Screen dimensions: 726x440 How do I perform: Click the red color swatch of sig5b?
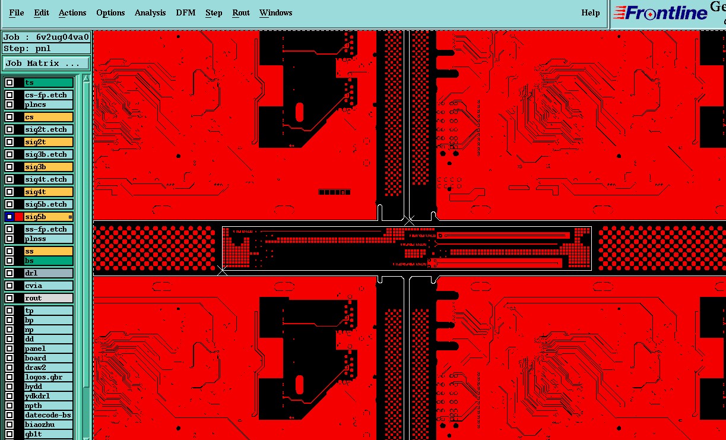pos(19,217)
